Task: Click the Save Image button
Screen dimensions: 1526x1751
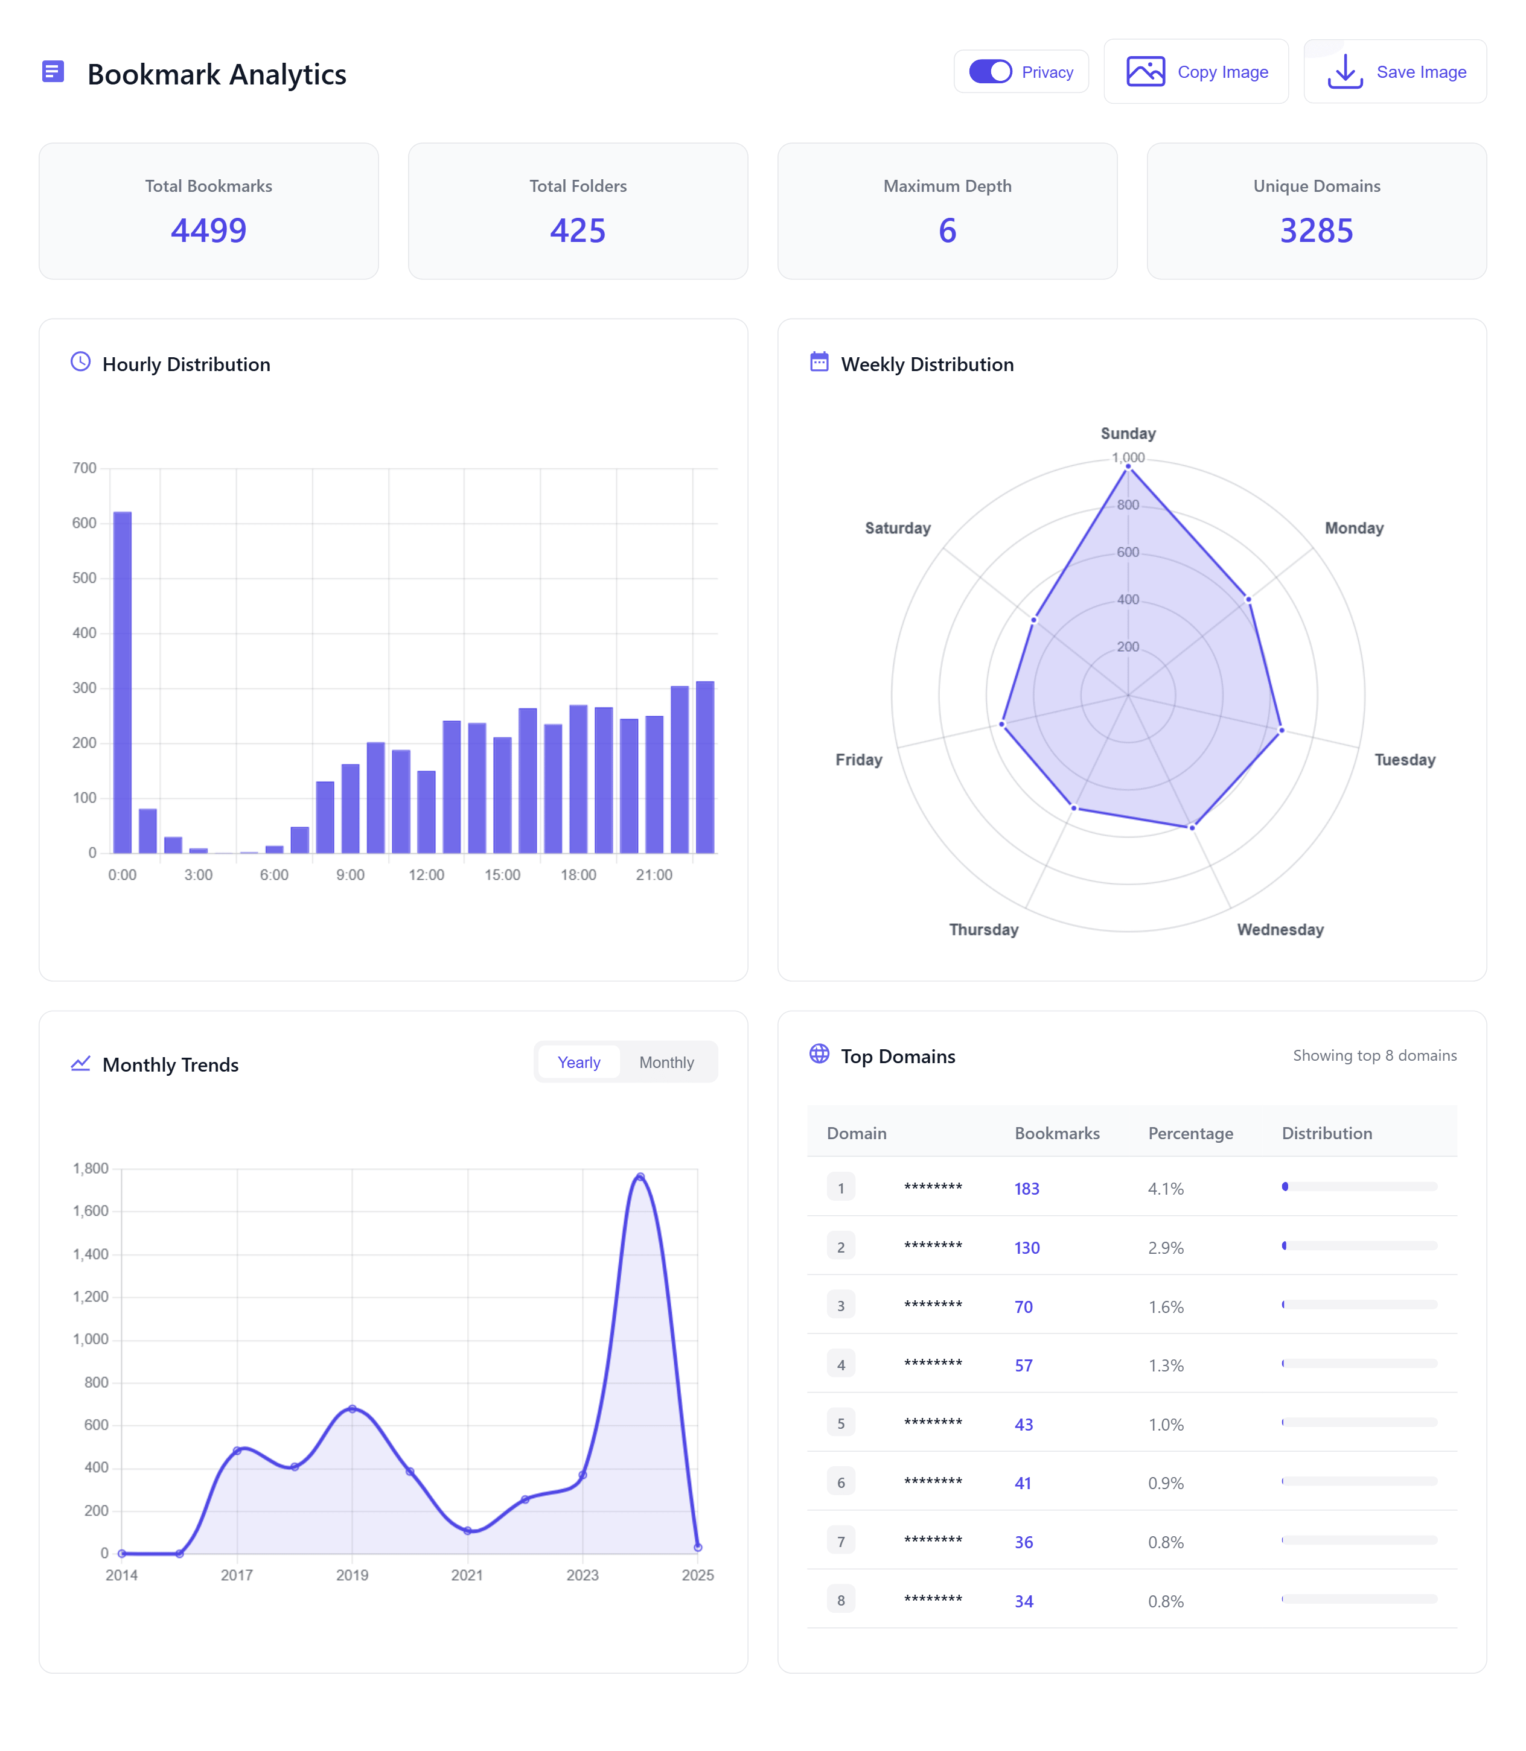Action: point(1396,71)
